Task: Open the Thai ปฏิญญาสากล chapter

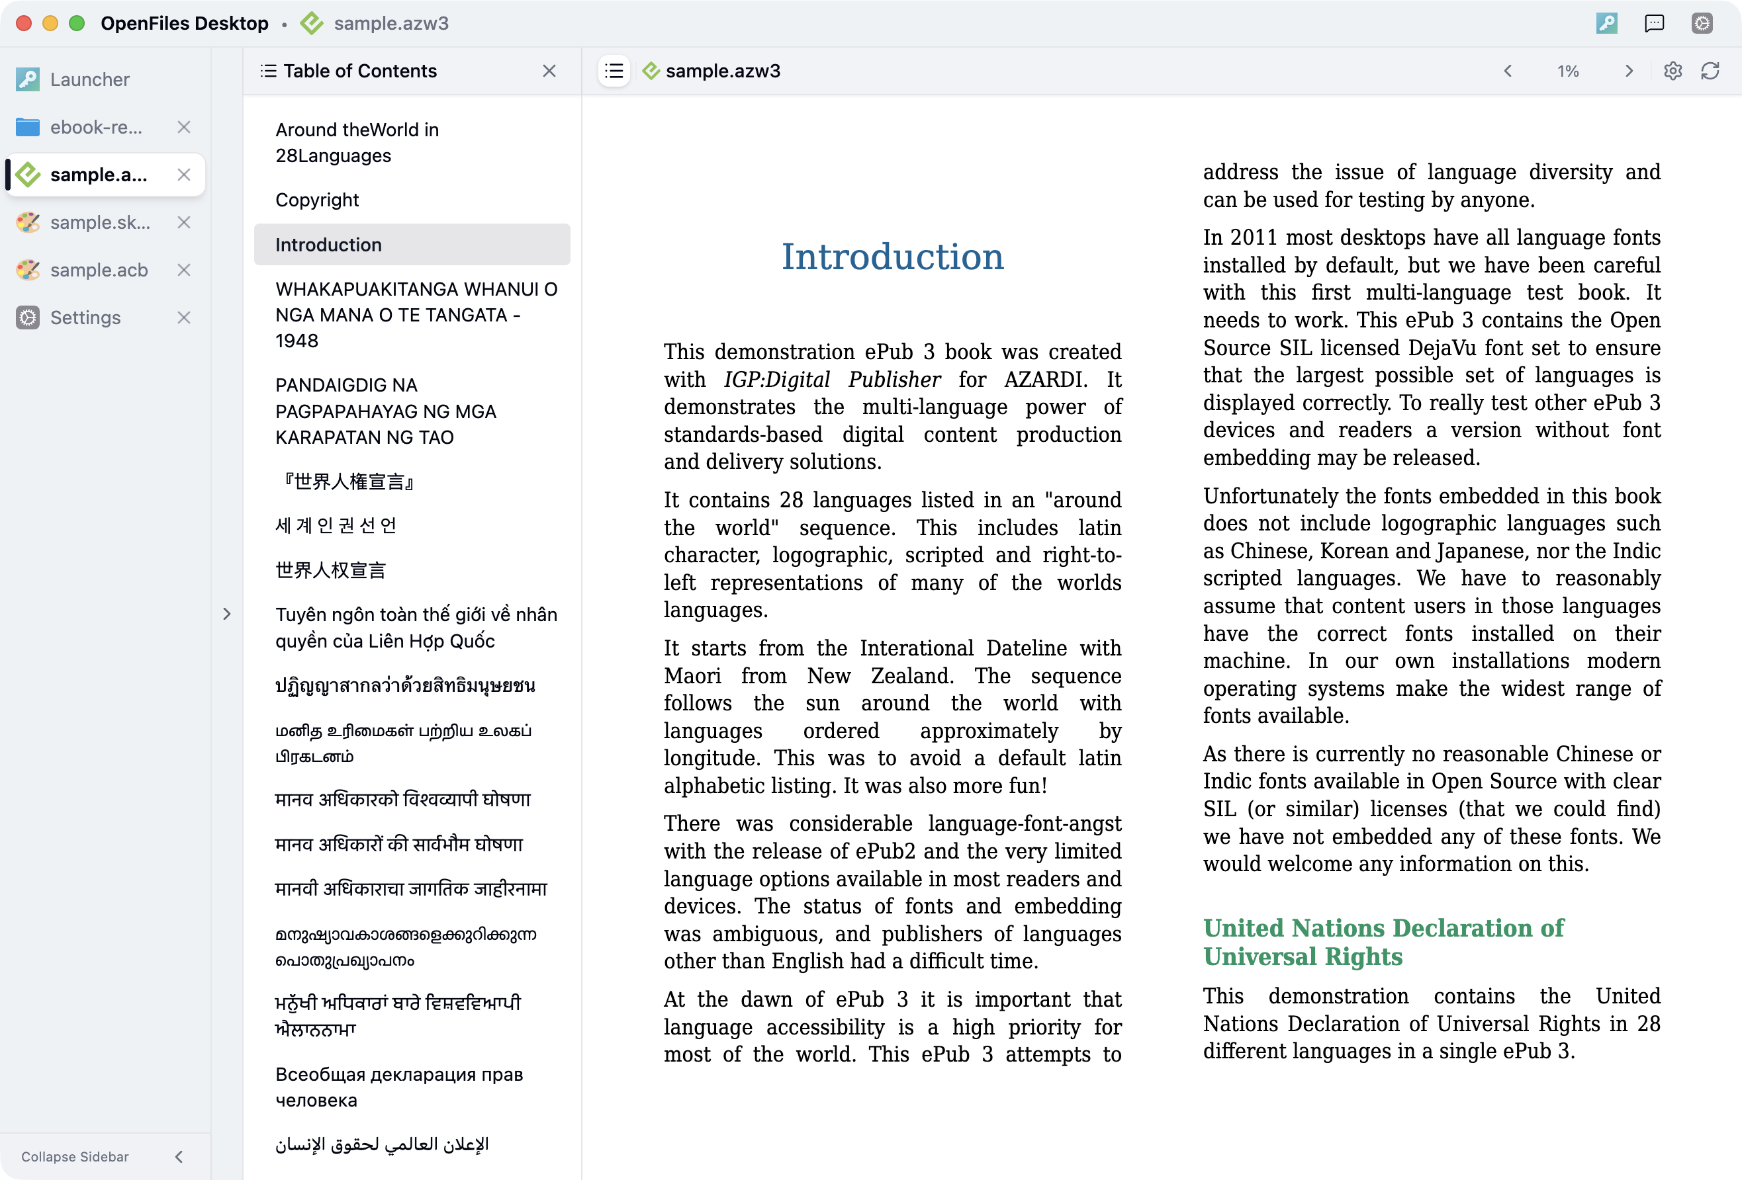Action: [x=412, y=685]
